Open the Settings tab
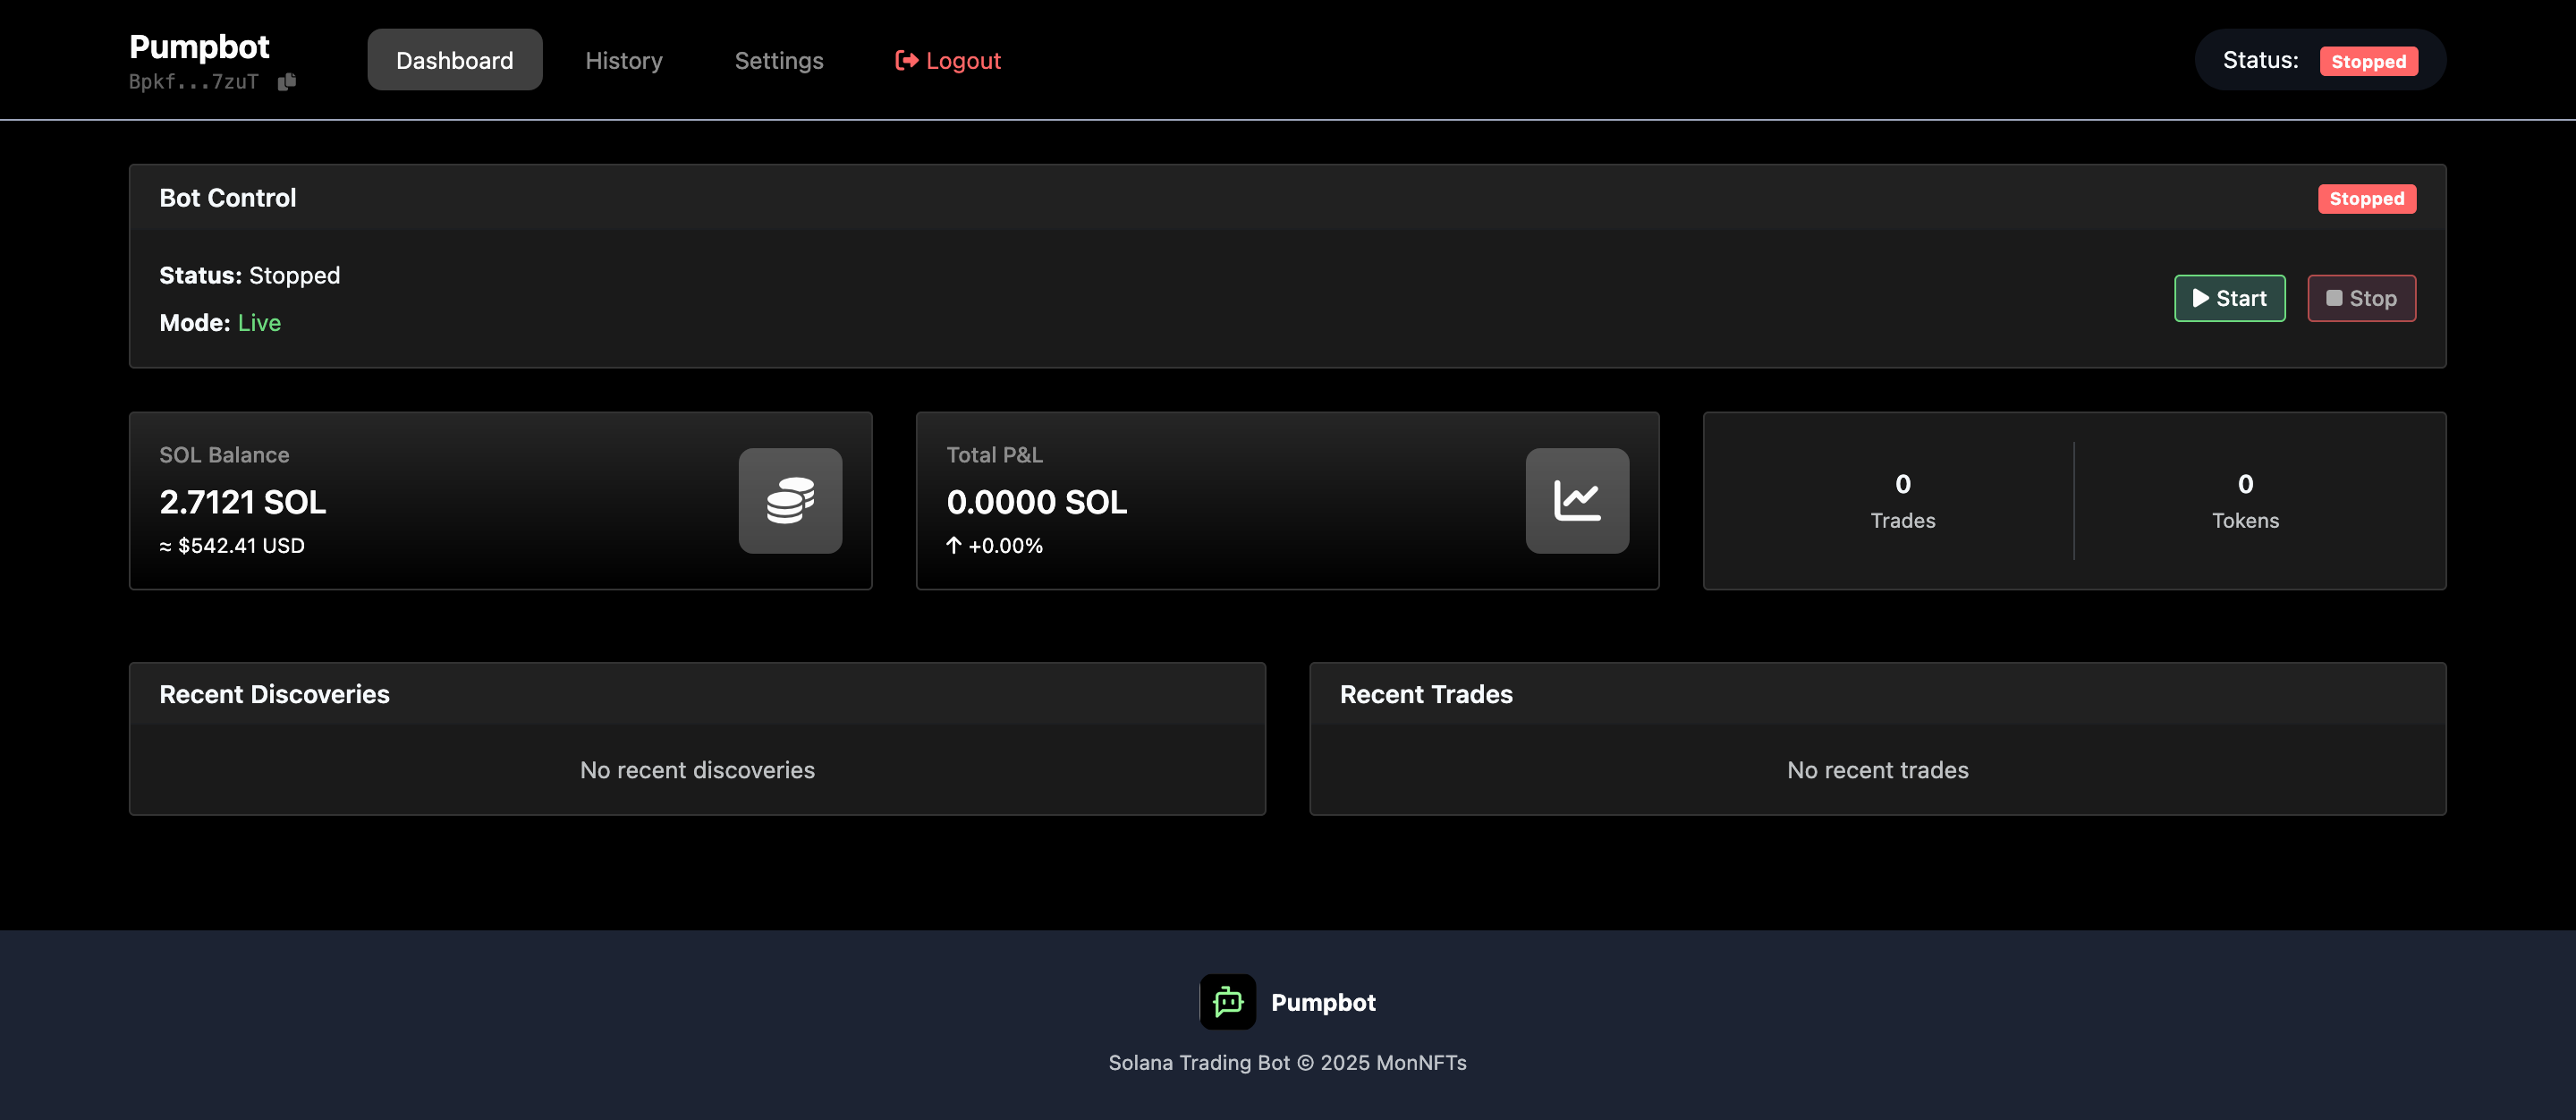The image size is (2576, 1120). 779,60
